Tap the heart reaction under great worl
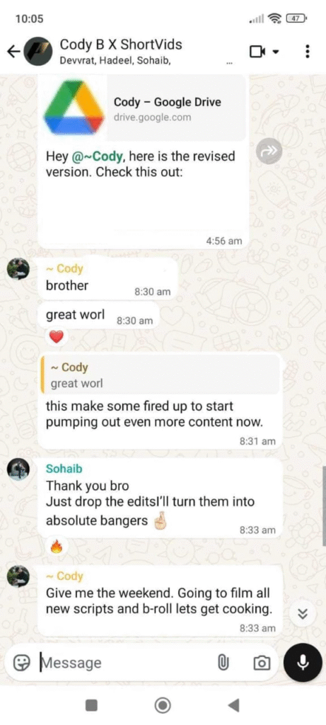326x725 pixels. (x=57, y=338)
